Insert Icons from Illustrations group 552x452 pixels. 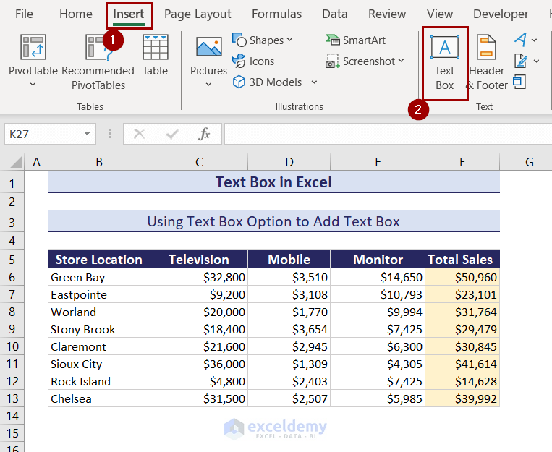[254, 61]
